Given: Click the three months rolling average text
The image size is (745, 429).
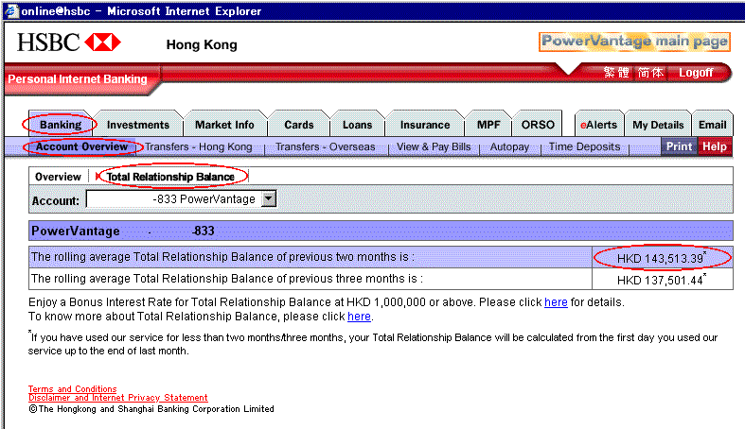Looking at the screenshot, I should [x=226, y=279].
